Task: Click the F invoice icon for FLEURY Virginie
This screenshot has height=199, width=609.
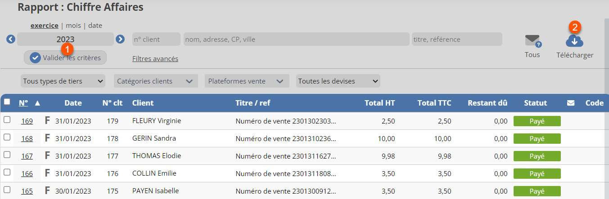Action: click(47, 120)
